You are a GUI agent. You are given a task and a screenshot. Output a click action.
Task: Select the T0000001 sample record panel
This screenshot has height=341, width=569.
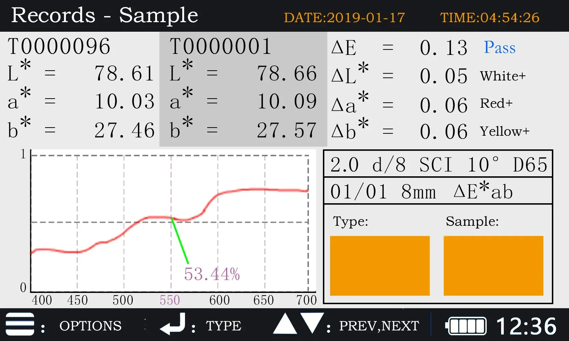point(243,89)
